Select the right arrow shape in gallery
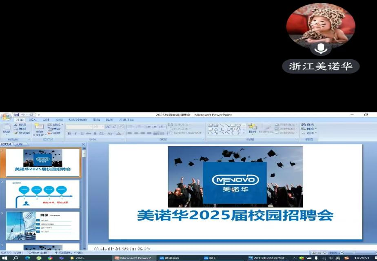This screenshot has height=261, width=377. (233, 129)
